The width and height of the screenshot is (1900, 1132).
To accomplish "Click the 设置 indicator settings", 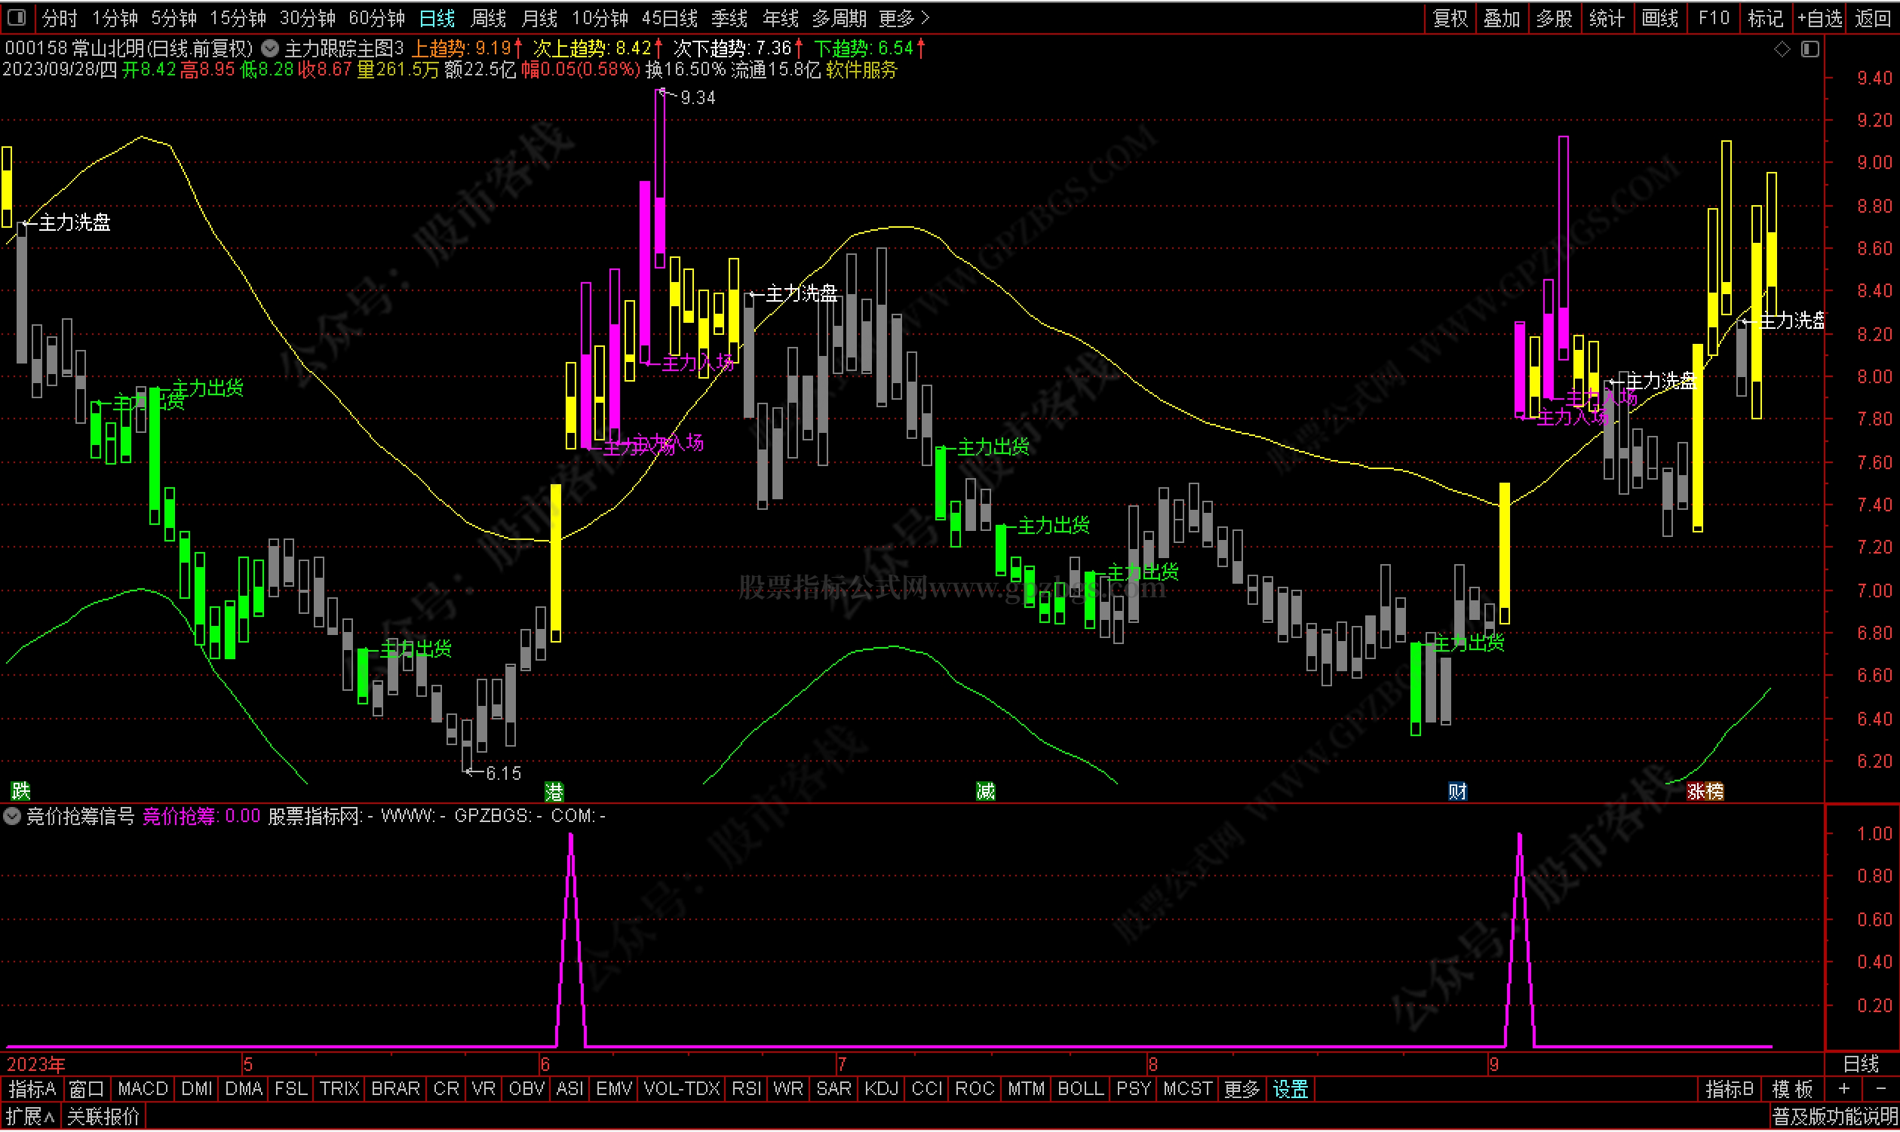I will point(1291,1090).
